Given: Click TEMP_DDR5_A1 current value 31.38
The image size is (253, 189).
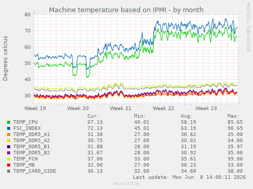Looking at the screenshot, I should coord(95,134).
